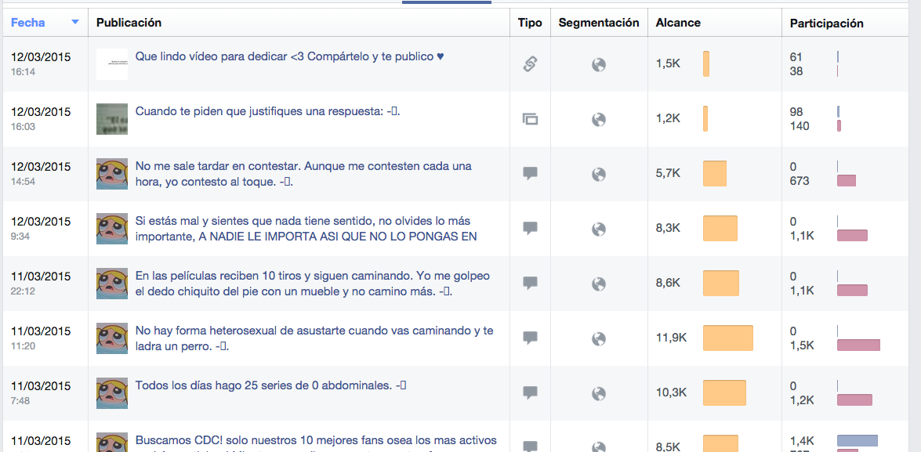Click the 1,4K blue participation bar
This screenshot has width=921, height=452.
857,441
